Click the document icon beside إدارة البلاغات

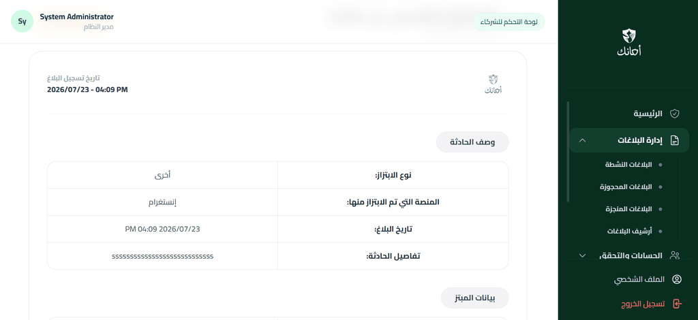click(x=675, y=140)
